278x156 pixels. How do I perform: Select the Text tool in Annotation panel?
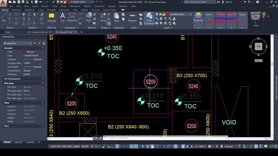pyautogui.click(x=63, y=17)
